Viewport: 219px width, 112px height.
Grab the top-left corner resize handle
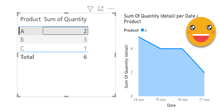click(18, 14)
